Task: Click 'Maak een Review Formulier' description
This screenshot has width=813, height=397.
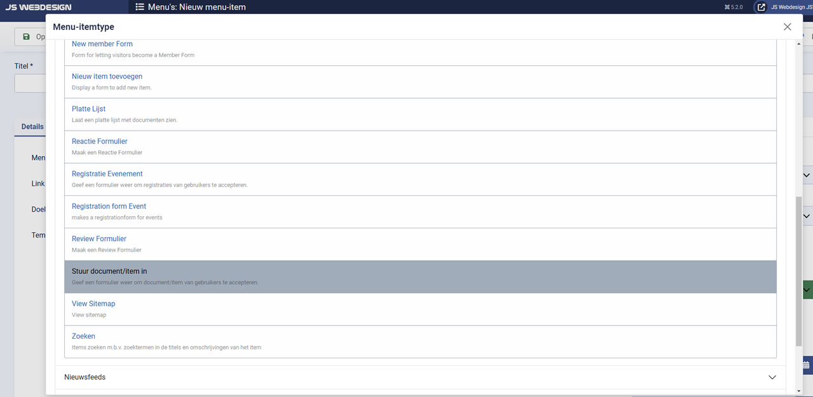Action: [106, 250]
